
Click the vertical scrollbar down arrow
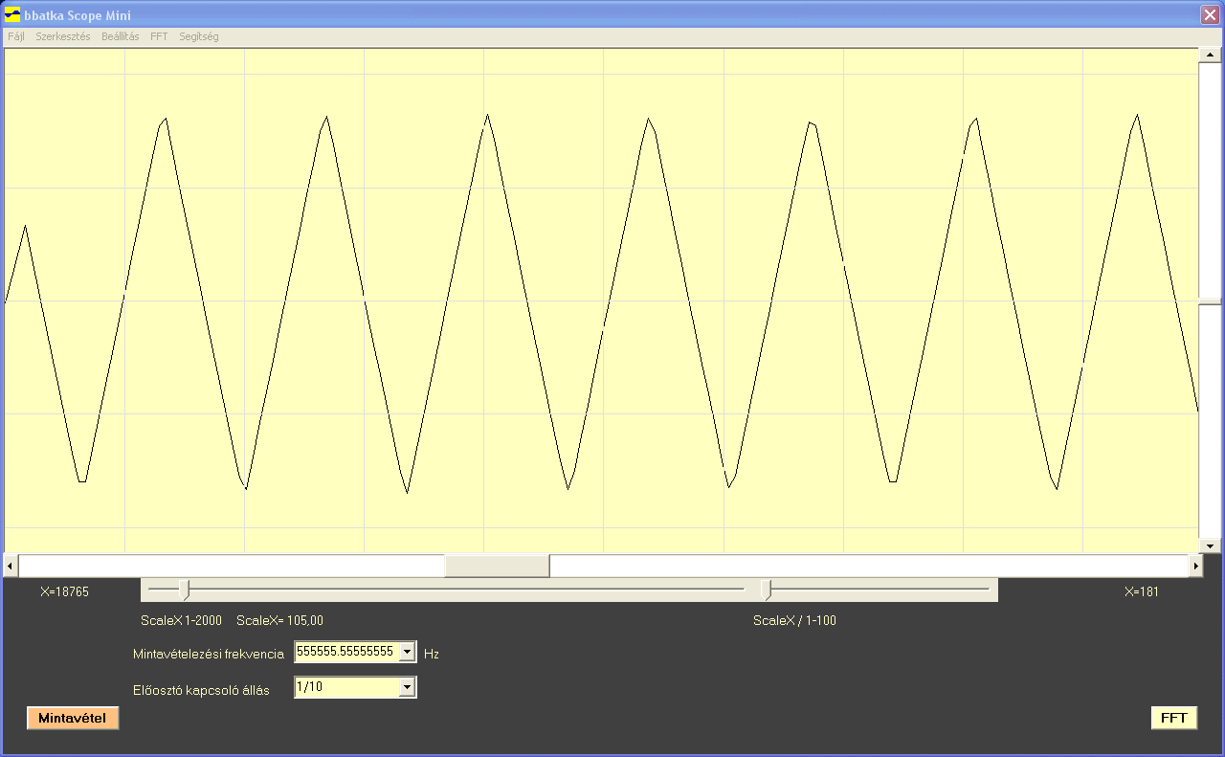[x=1210, y=545]
